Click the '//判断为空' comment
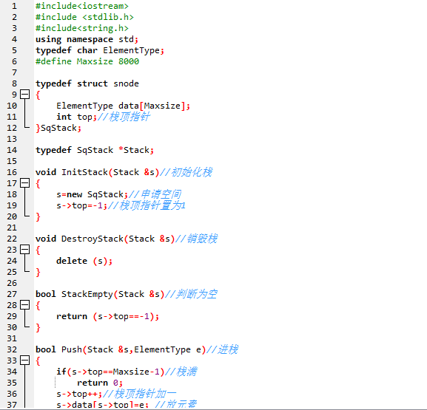The width and height of the screenshot is (427, 410). point(191,294)
